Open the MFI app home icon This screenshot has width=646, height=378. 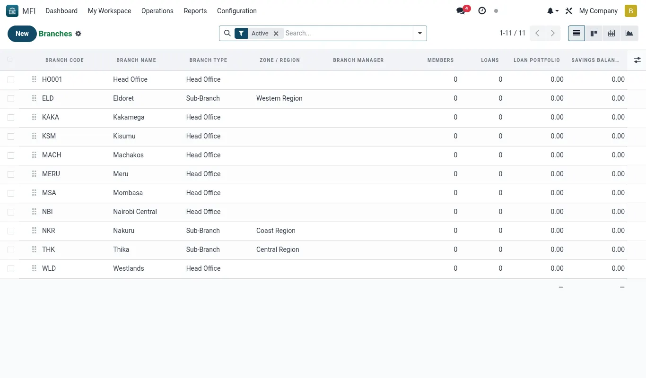12,11
